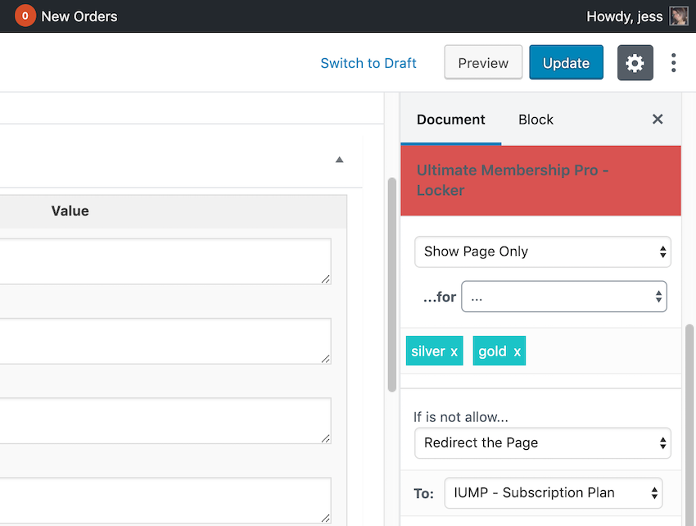The image size is (696, 526).
Task: Switch to the Document tab
Action: (451, 120)
